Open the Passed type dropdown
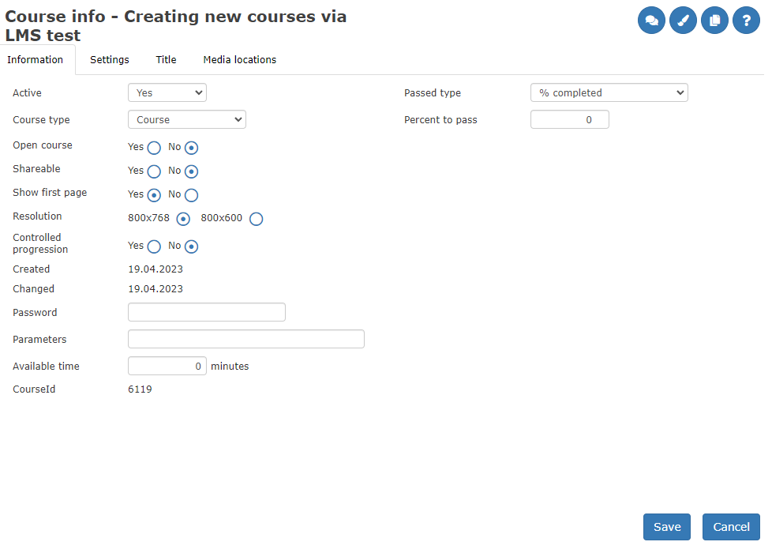 click(x=609, y=92)
